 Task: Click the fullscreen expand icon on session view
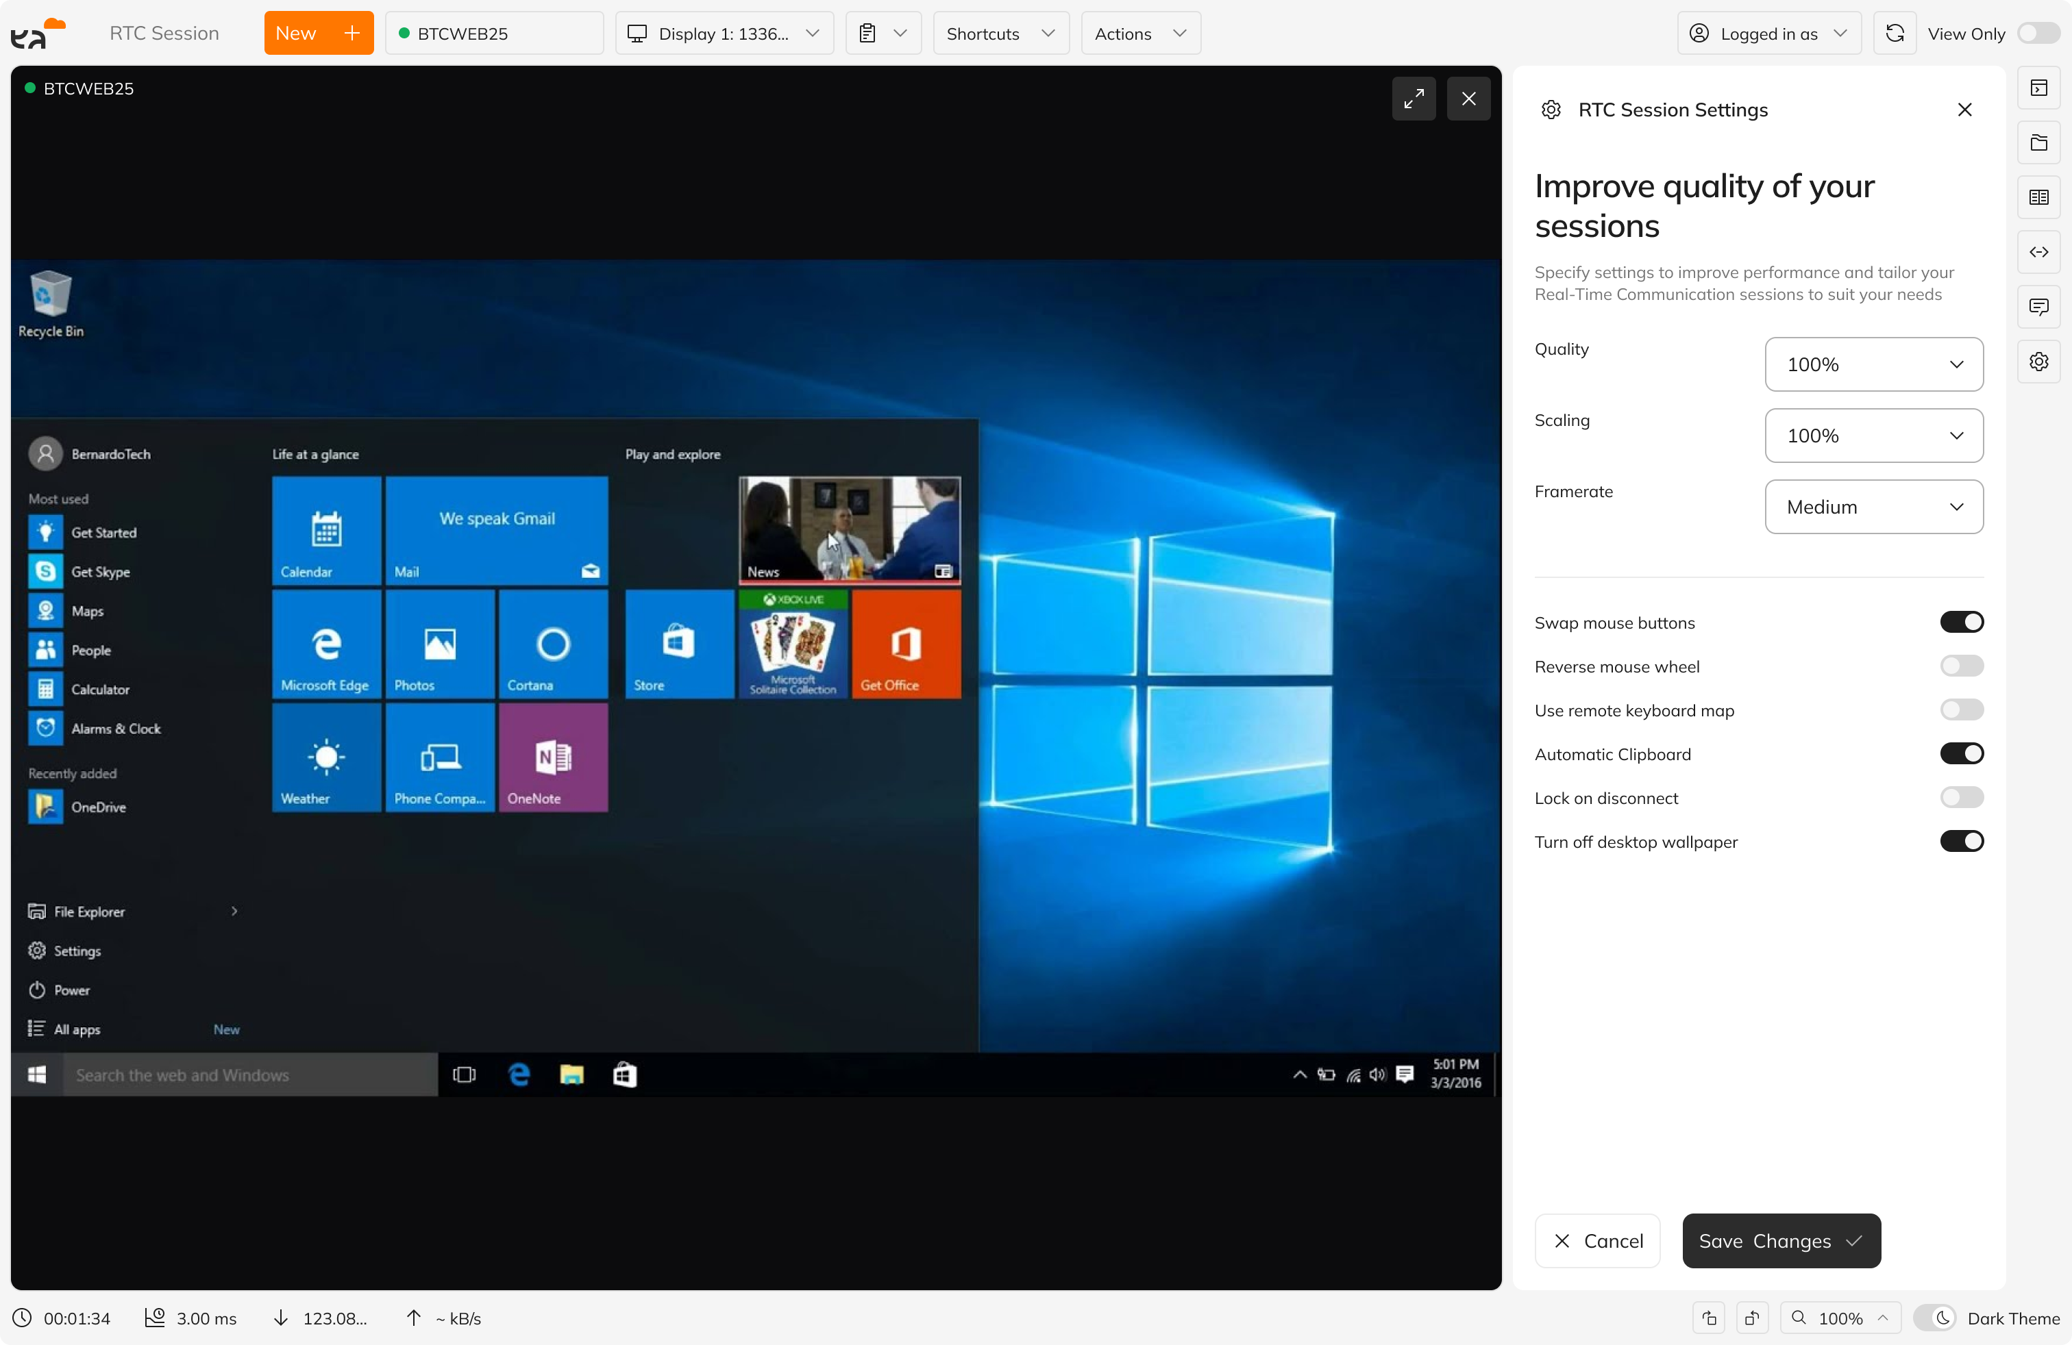1413,99
